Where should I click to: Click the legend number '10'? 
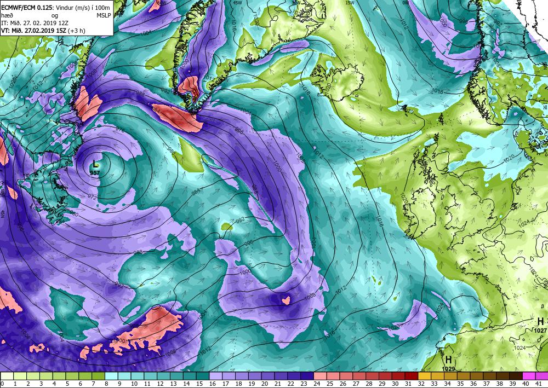click(134, 384)
